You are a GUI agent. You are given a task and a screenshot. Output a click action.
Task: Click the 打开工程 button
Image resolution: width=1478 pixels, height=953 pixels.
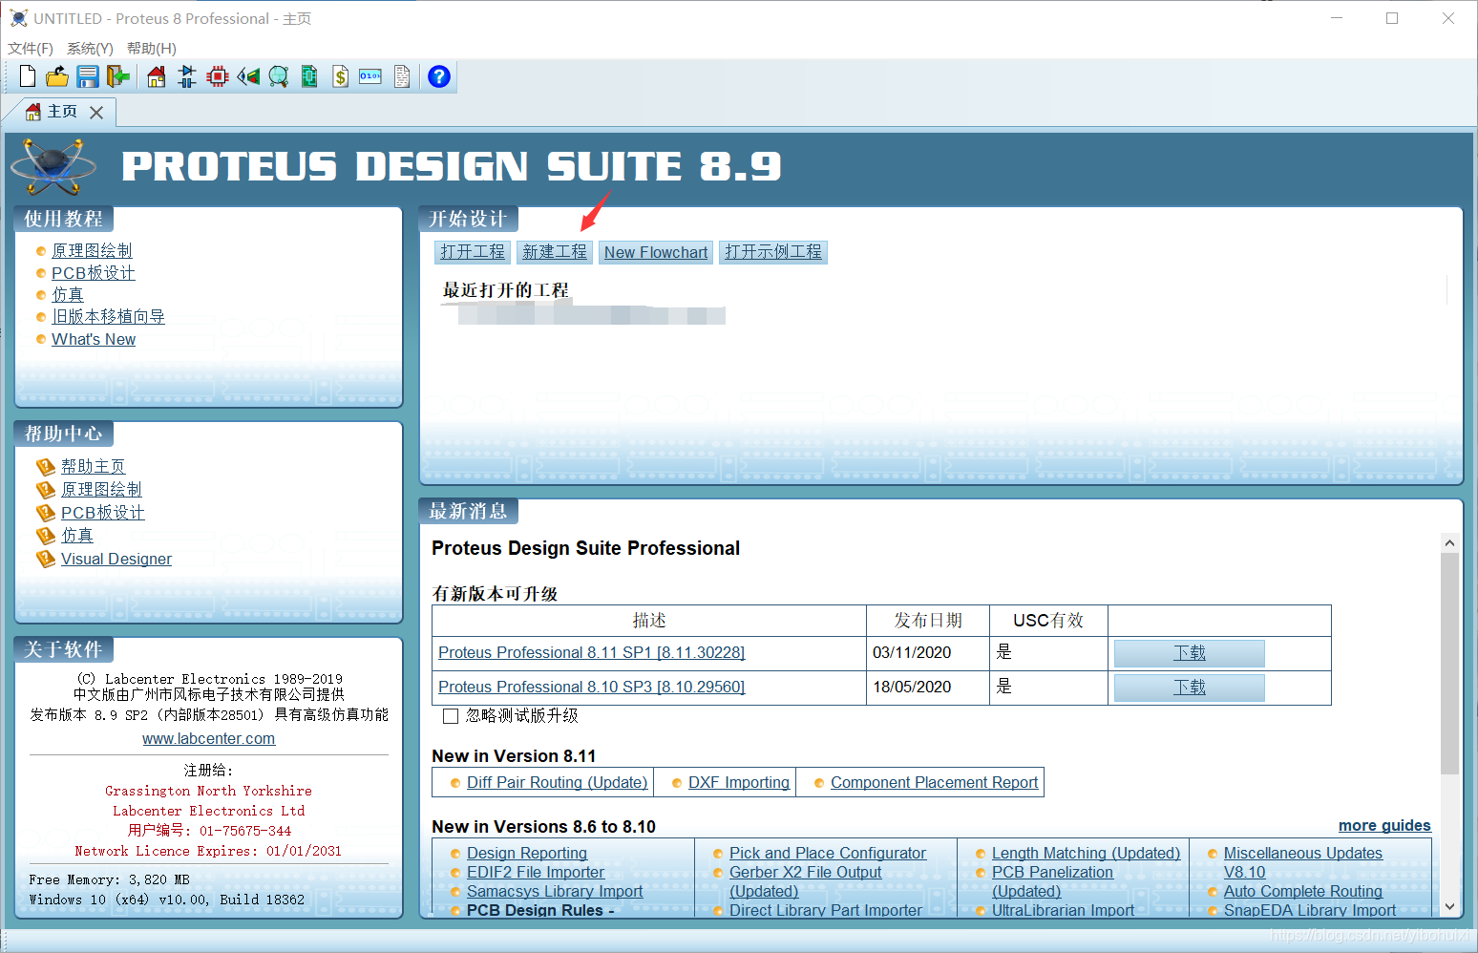[473, 252]
